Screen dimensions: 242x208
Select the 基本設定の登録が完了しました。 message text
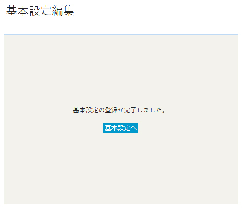(x=119, y=110)
